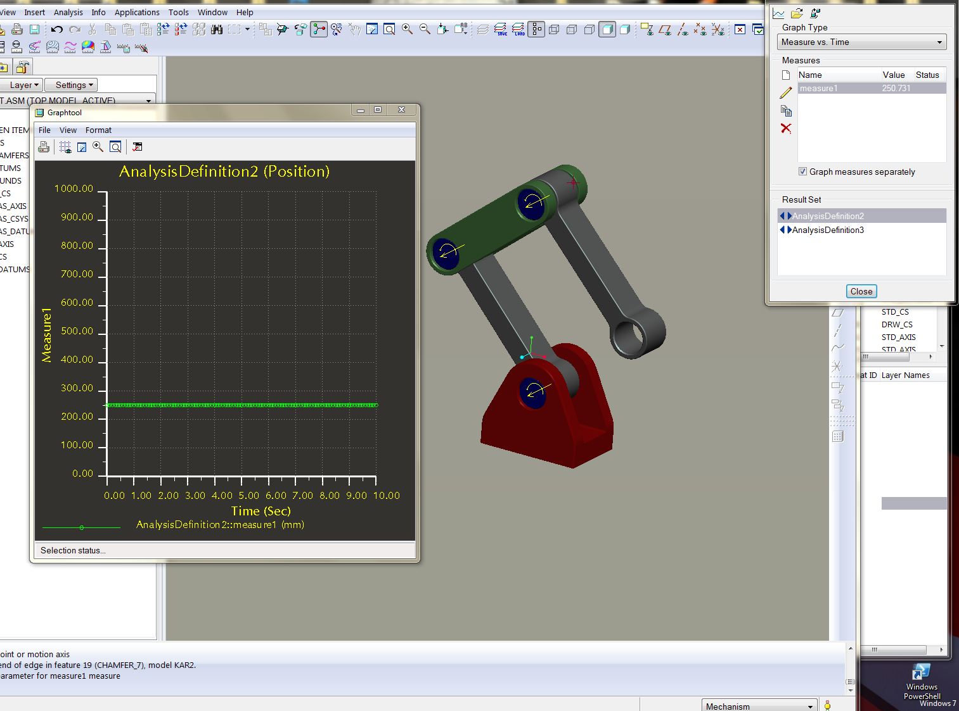Viewport: 959px width, 711px height.
Task: Select AnalysisDefinition3 in the Result Set list
Action: click(x=828, y=230)
